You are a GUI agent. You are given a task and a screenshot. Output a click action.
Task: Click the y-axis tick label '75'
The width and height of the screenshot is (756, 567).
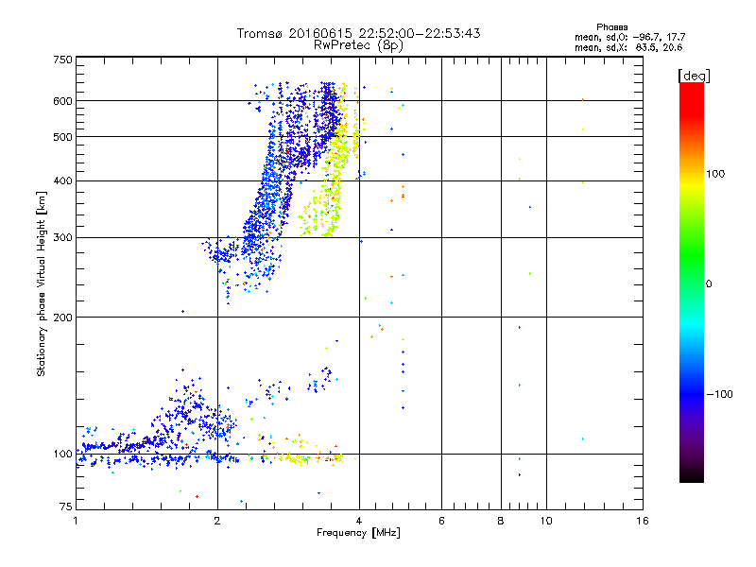click(x=66, y=507)
